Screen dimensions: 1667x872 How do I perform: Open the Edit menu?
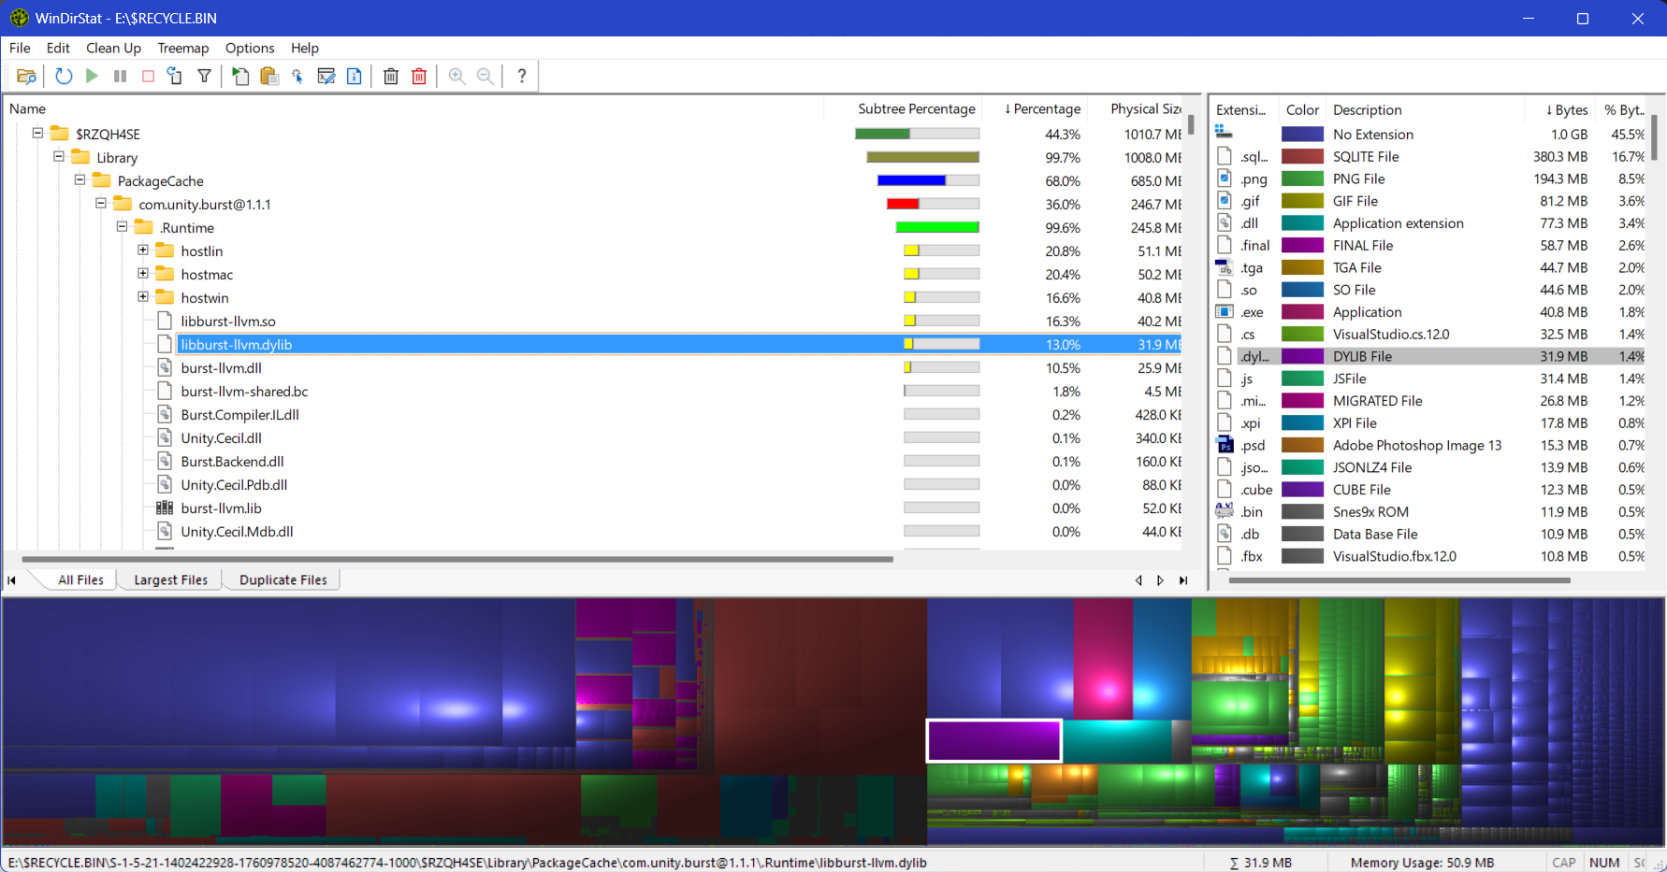pyautogui.click(x=58, y=48)
